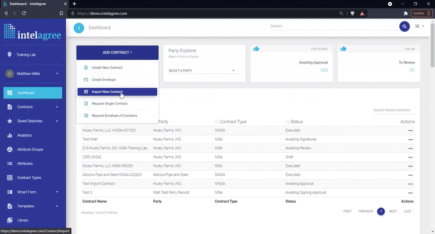Click the Contract Types grid icon

click(x=10, y=178)
